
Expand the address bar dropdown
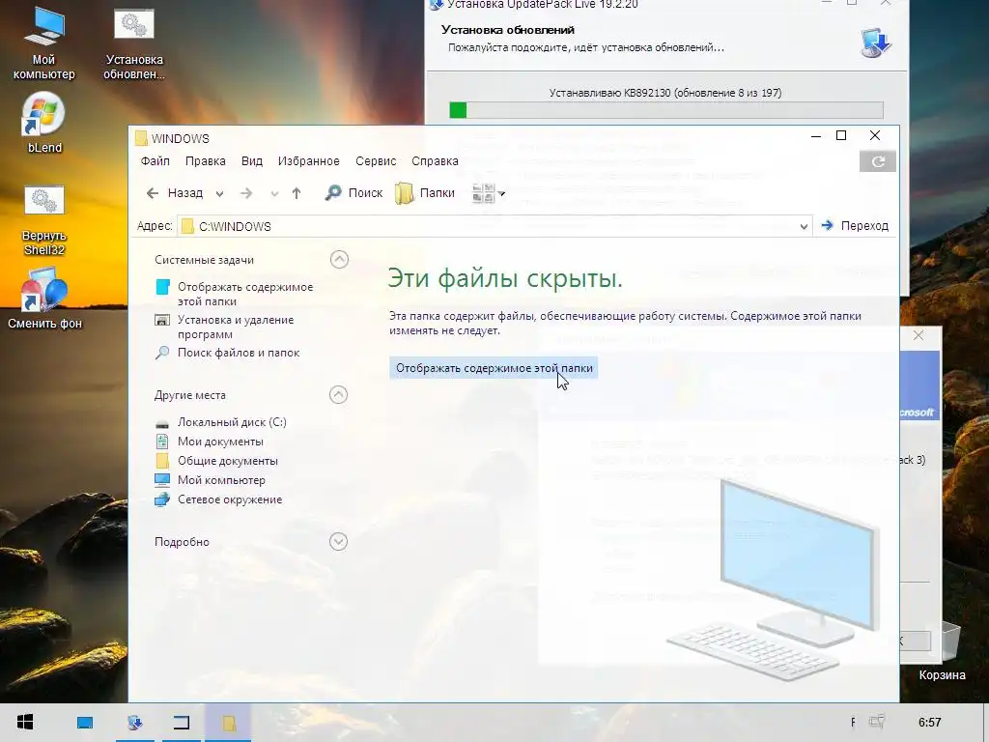[x=804, y=226]
